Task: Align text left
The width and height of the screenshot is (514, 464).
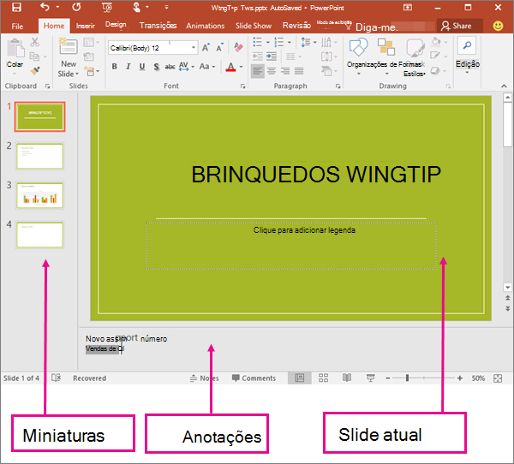Action: coord(258,71)
